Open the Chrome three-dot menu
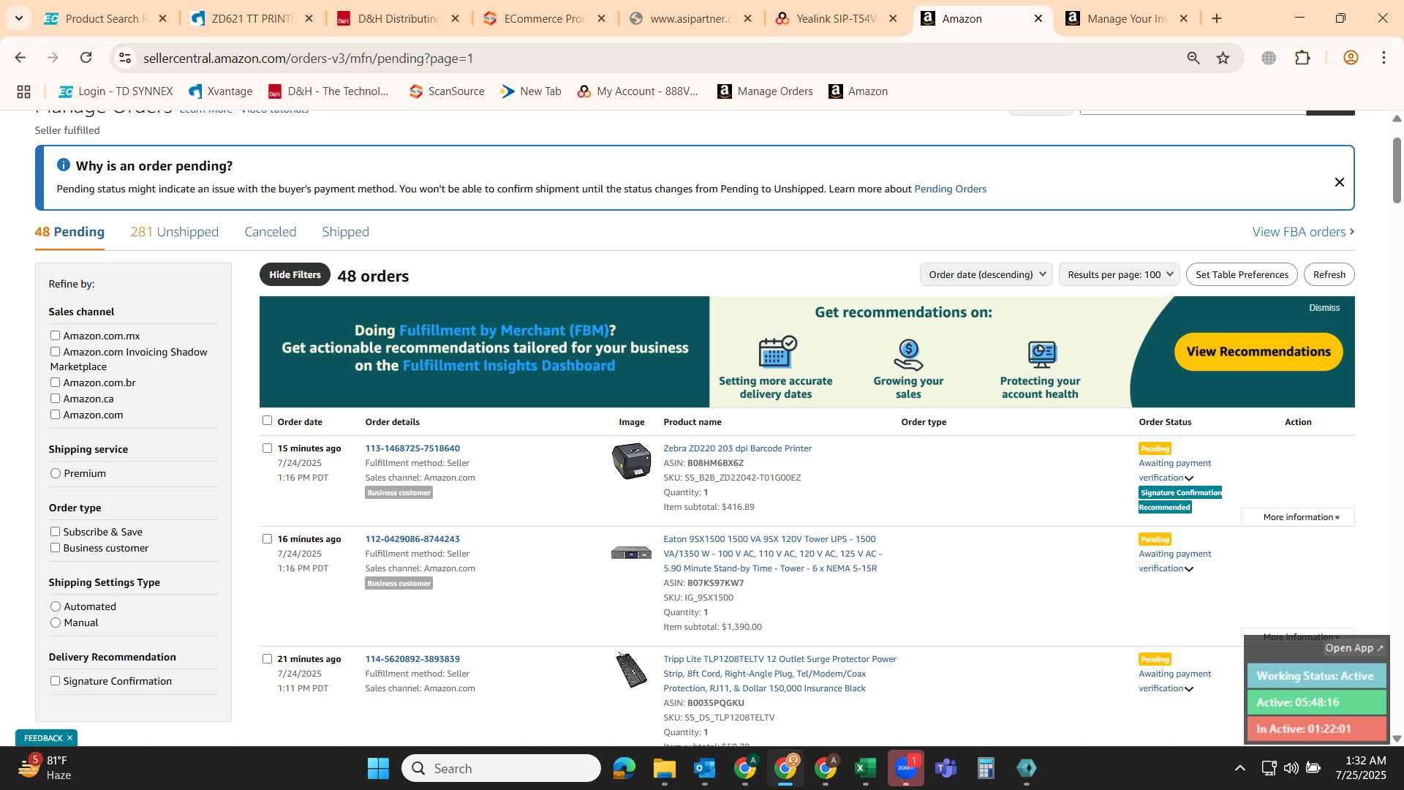 coord(1384,58)
